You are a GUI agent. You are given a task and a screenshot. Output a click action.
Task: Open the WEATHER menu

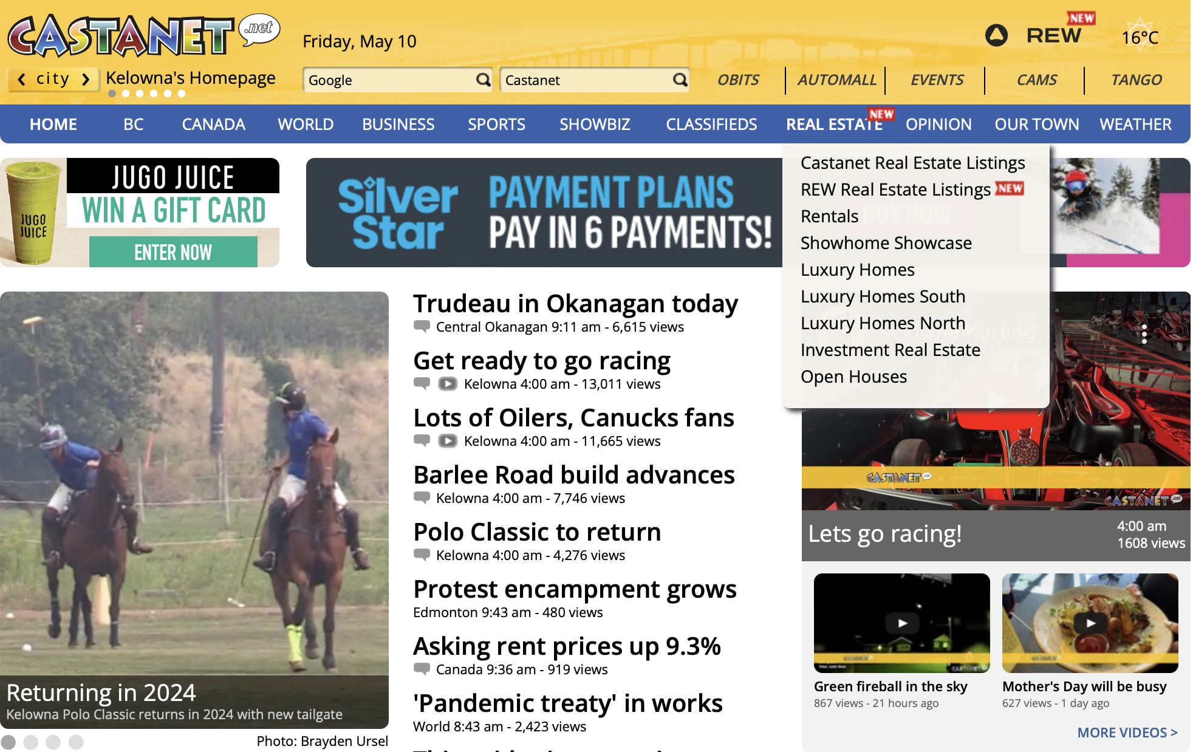point(1135,125)
